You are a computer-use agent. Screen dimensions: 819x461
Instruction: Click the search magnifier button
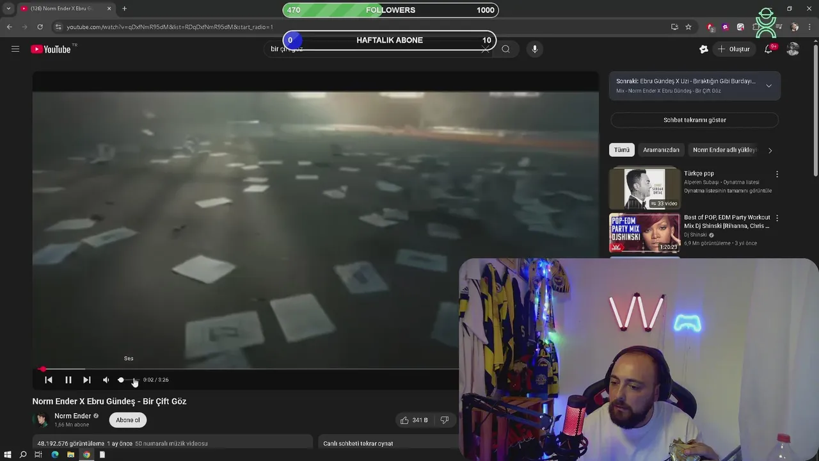pos(505,49)
